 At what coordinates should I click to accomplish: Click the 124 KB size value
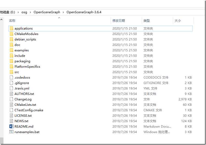[186, 121]
